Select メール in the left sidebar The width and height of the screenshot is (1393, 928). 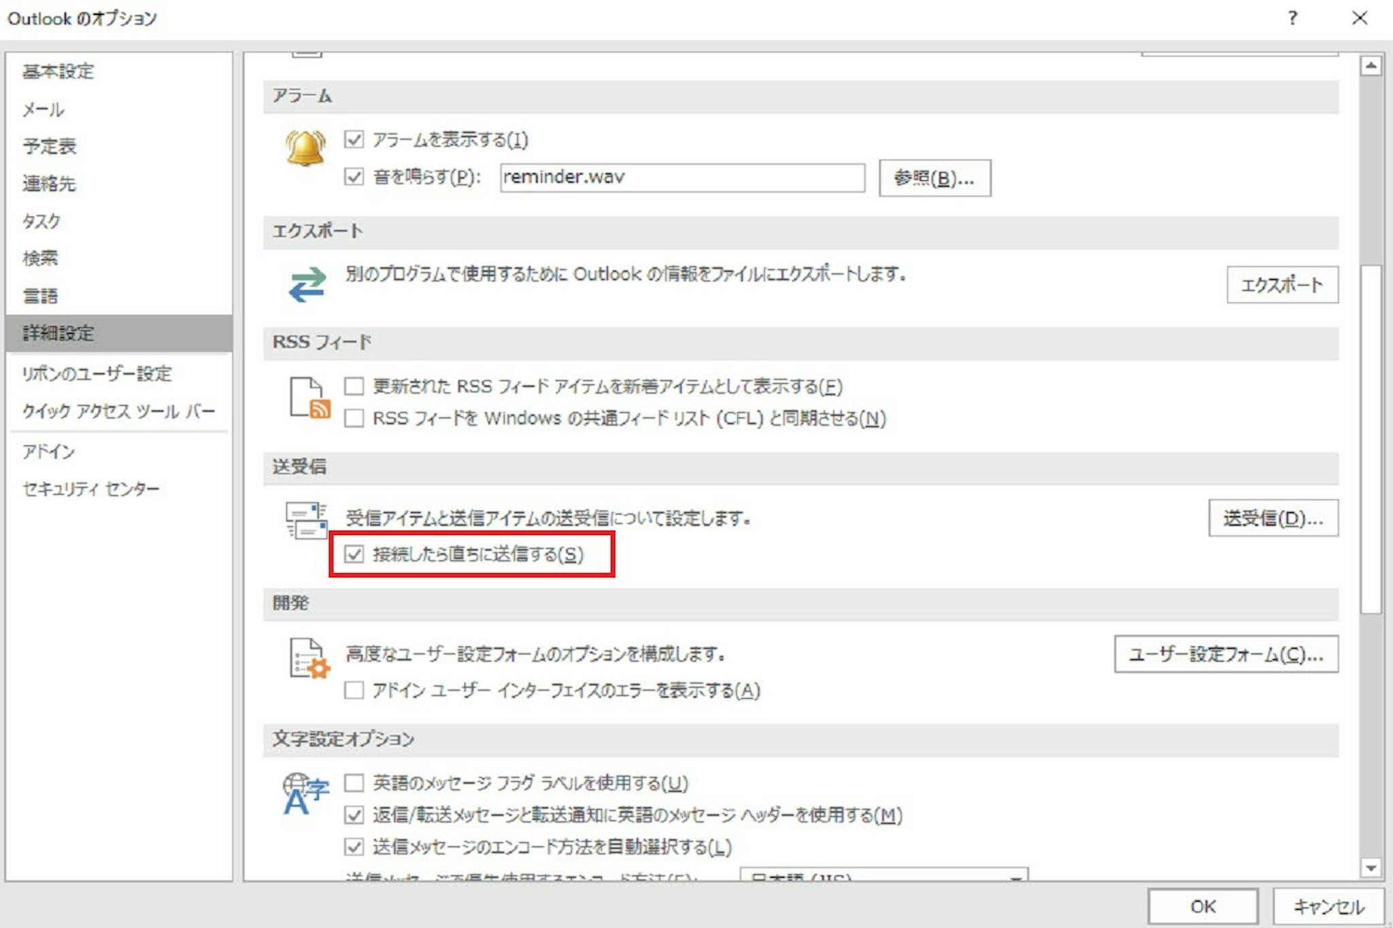pyautogui.click(x=44, y=109)
